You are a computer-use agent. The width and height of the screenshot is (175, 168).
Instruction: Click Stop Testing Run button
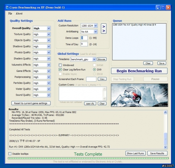coord(122,79)
